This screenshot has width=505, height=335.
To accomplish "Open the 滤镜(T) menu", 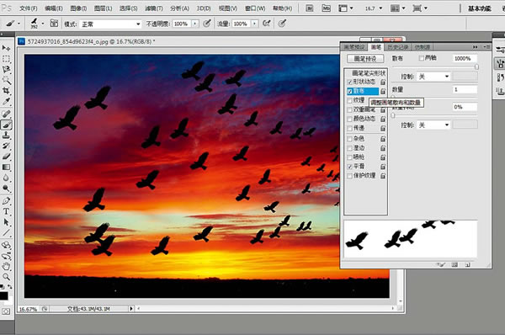I will [x=154, y=8].
